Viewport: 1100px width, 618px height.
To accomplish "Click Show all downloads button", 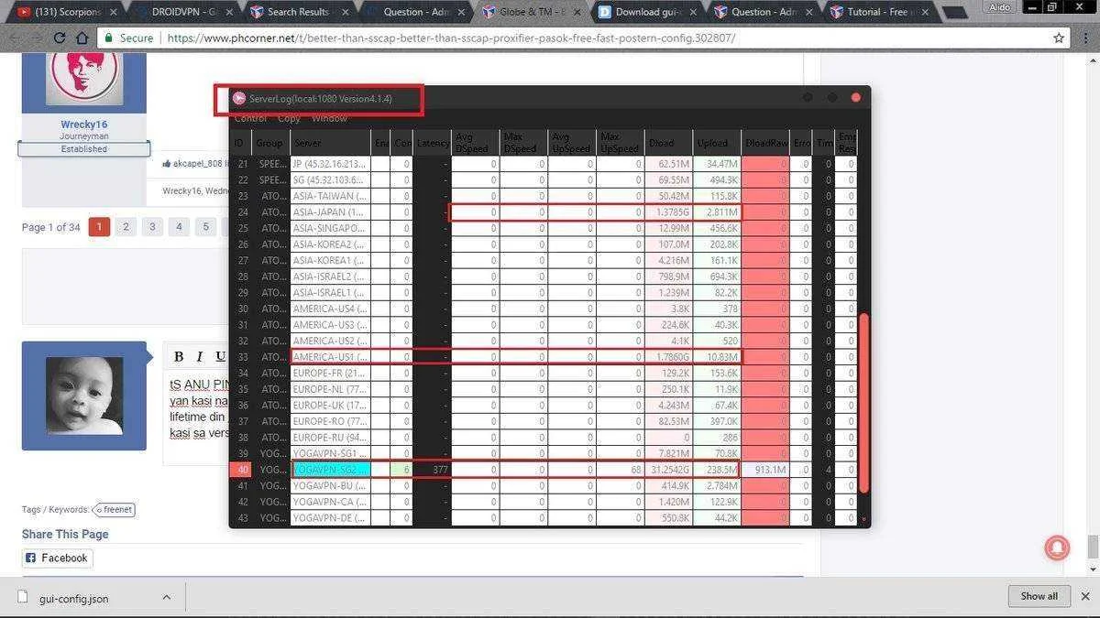I will [1039, 596].
